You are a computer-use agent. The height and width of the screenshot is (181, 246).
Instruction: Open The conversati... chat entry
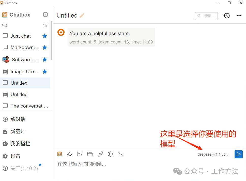tap(25, 106)
